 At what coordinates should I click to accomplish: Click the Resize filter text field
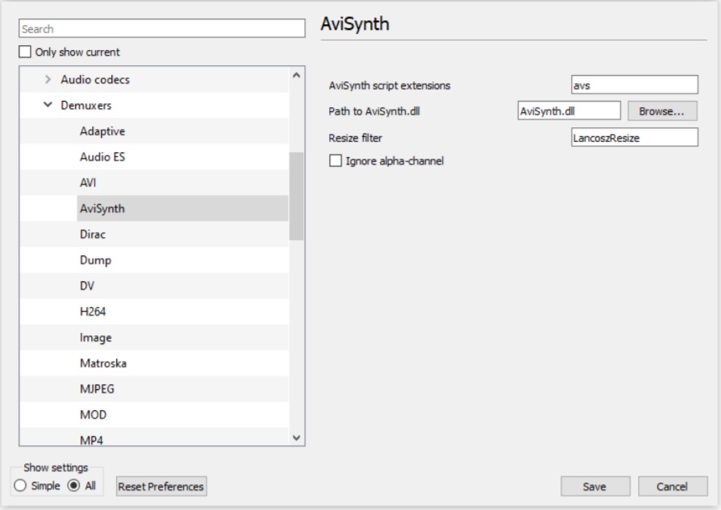[x=634, y=138]
